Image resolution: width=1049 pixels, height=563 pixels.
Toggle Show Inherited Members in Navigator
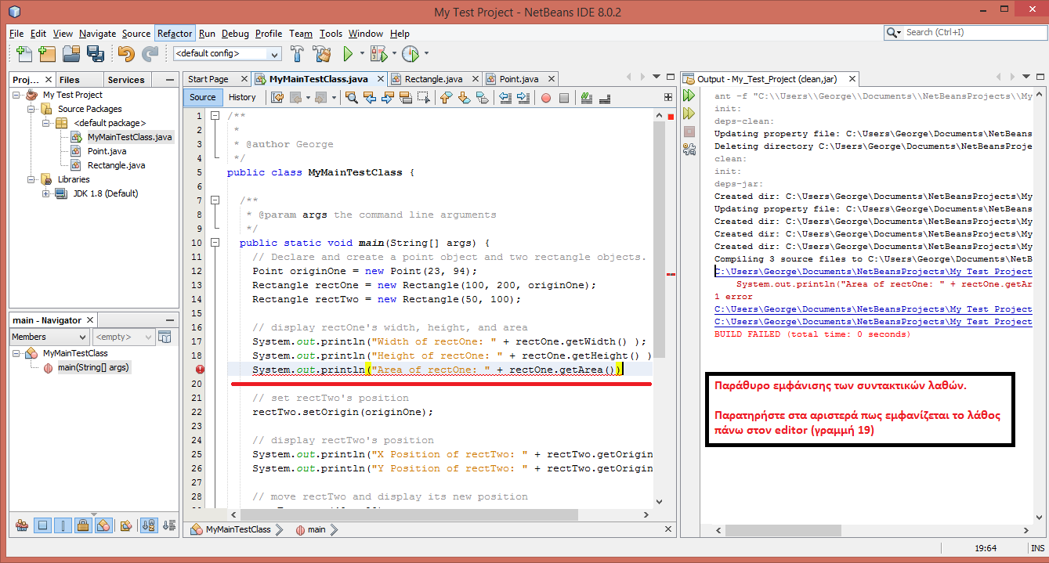pos(22,525)
